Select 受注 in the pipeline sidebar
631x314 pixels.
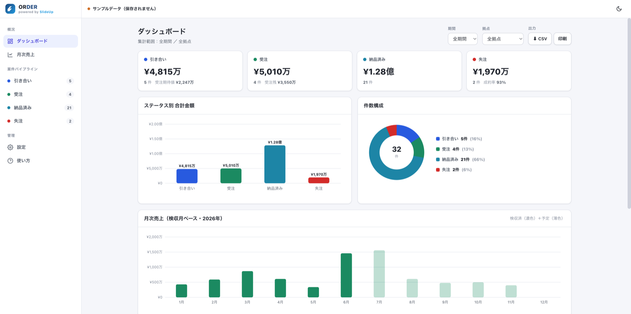tap(41, 94)
